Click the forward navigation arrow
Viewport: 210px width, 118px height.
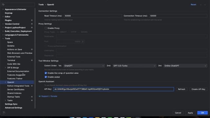tap(205, 5)
